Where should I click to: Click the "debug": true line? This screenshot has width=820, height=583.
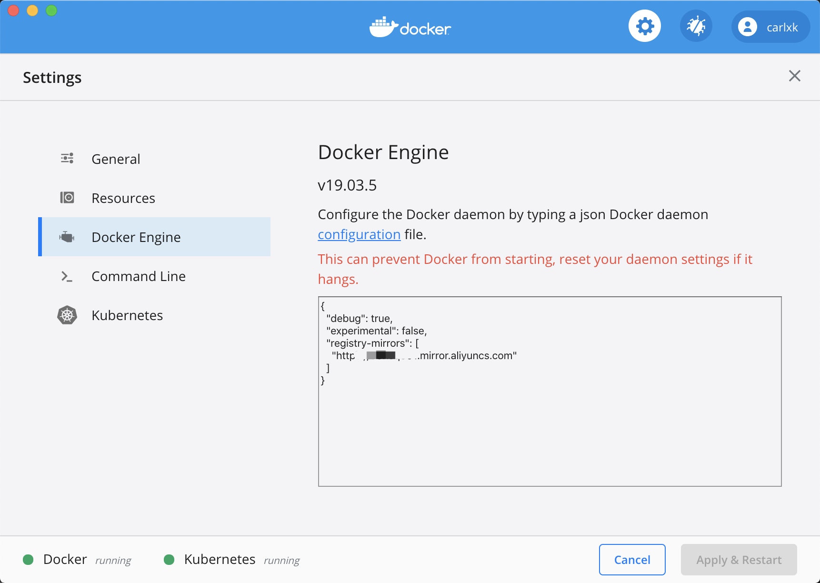click(x=360, y=318)
